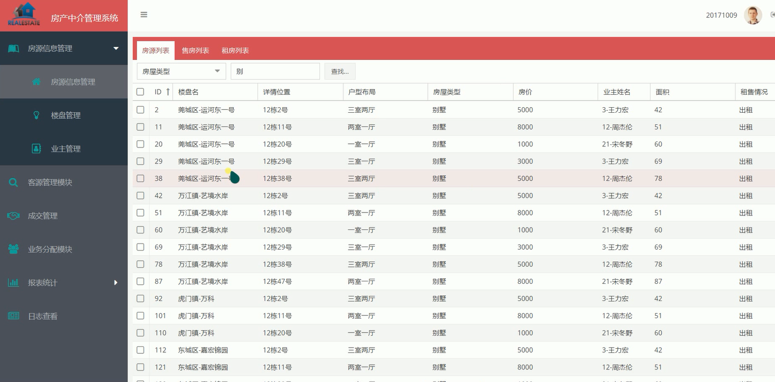The width and height of the screenshot is (775, 382).
Task: Open the 房屋类型 filter dropdown
Action: (181, 71)
